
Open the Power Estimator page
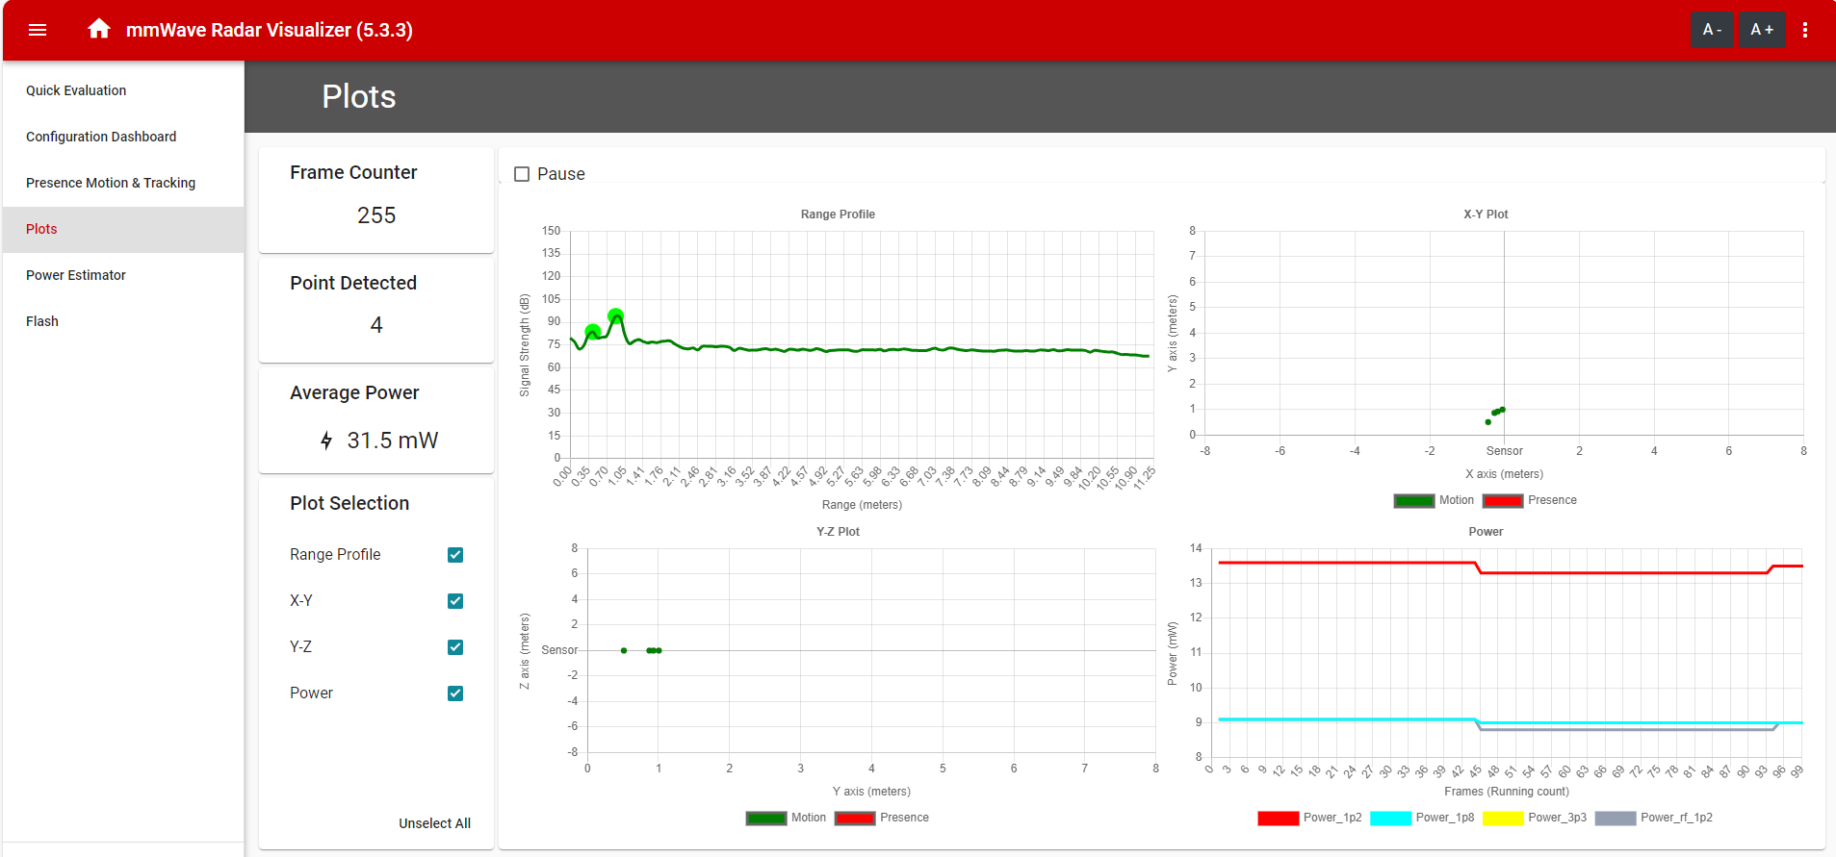point(76,275)
